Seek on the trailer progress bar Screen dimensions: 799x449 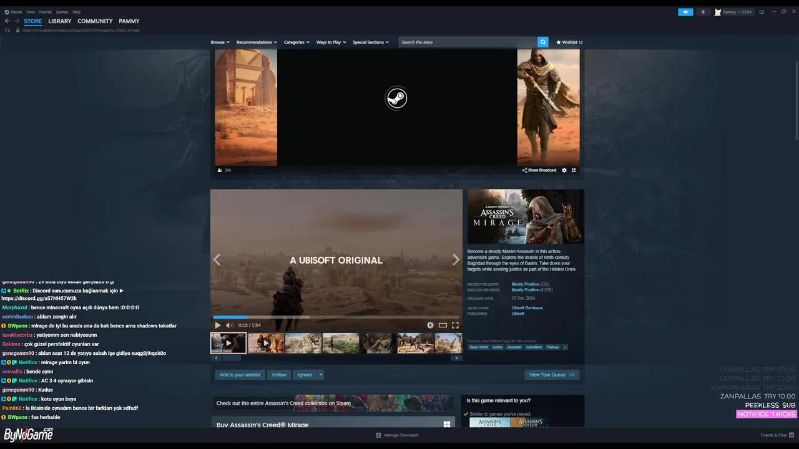tap(336, 317)
